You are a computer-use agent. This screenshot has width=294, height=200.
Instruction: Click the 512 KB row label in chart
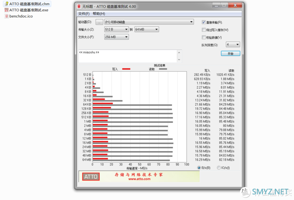tap(86, 117)
